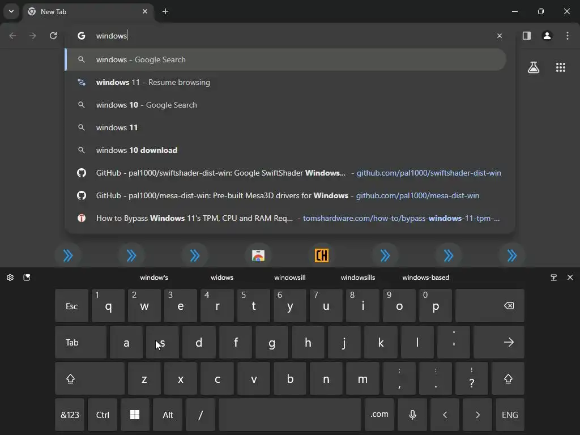The image size is (580, 435).
Task: Select the plain 'windows 11' search suggestion
Action: click(285, 127)
